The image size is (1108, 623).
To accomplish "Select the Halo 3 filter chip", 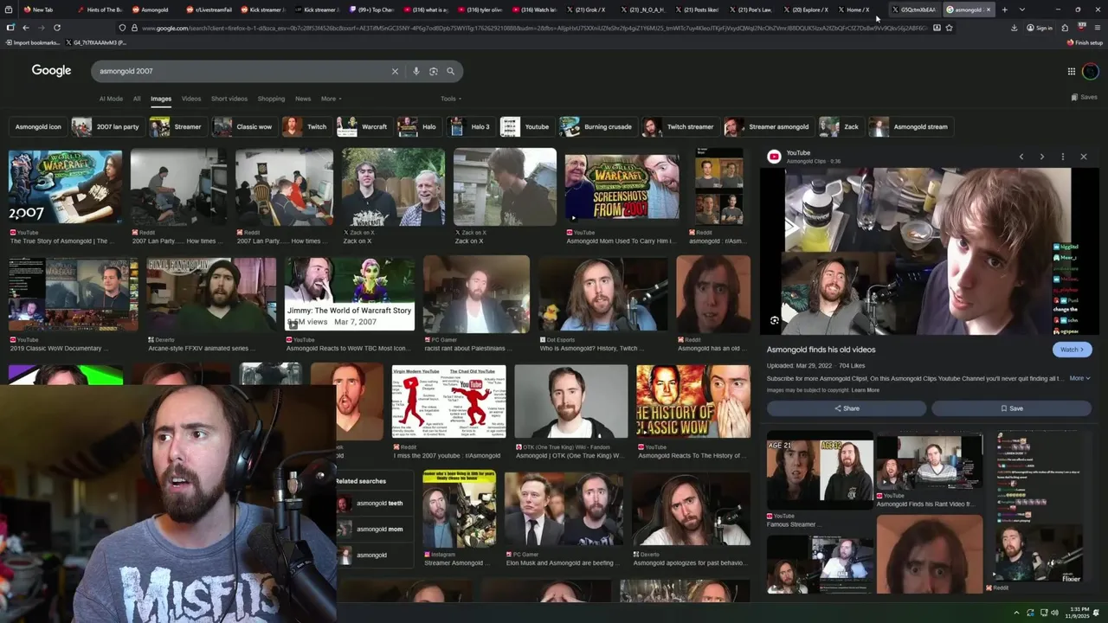I will click(x=471, y=126).
